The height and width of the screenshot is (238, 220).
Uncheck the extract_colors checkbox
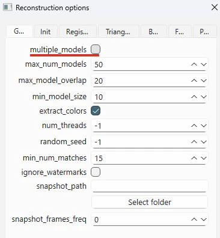[x=96, y=111]
